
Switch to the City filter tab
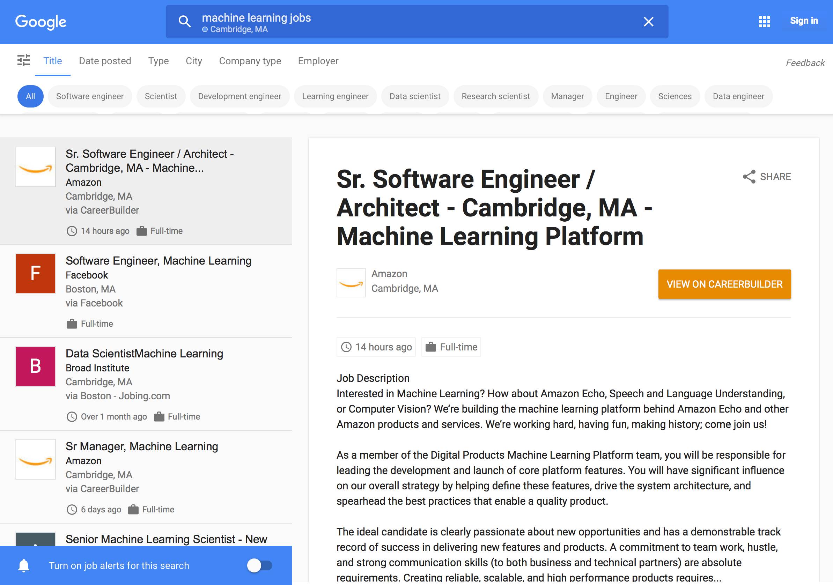[194, 61]
